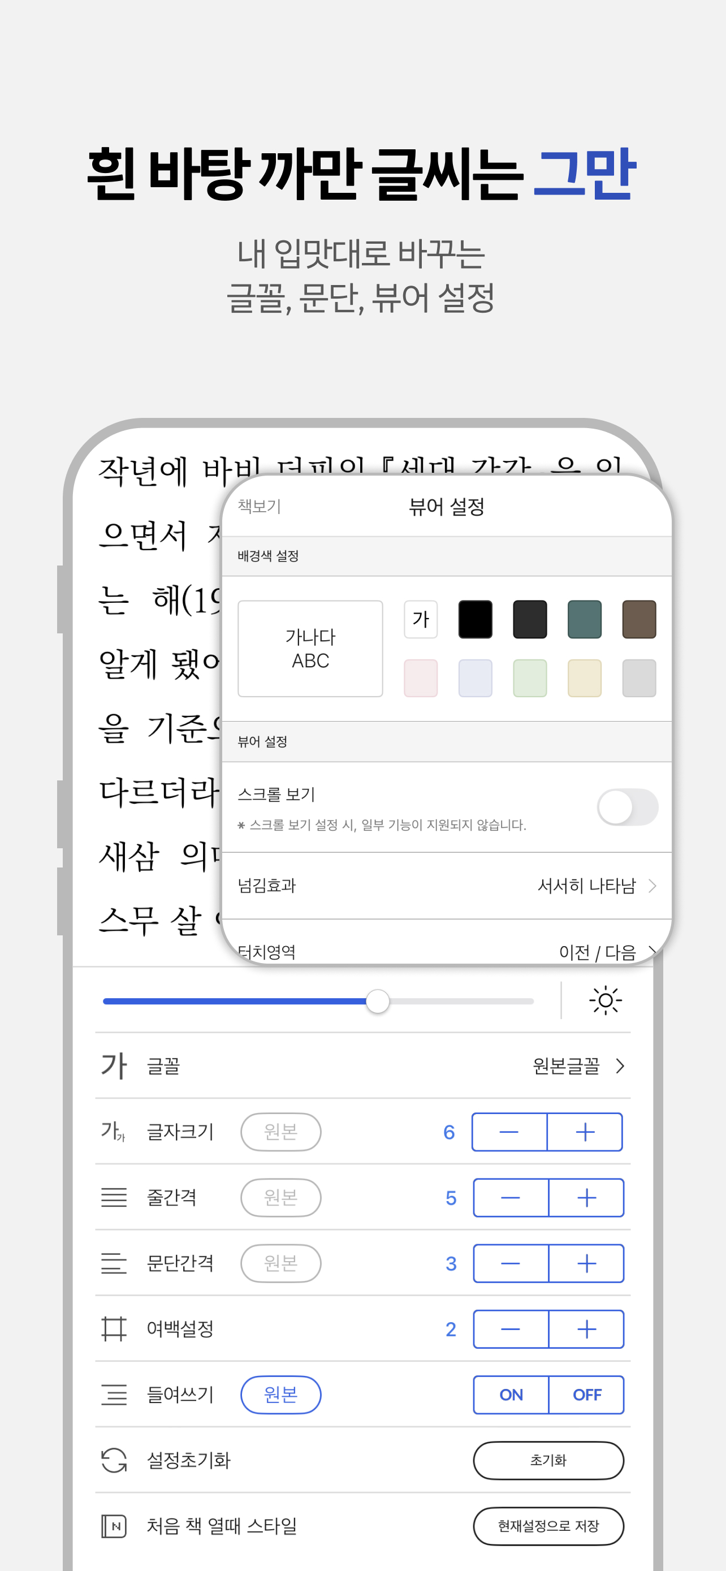Tap the 글꼴 font icon
Image resolution: width=726 pixels, height=1571 pixels.
tap(114, 1065)
